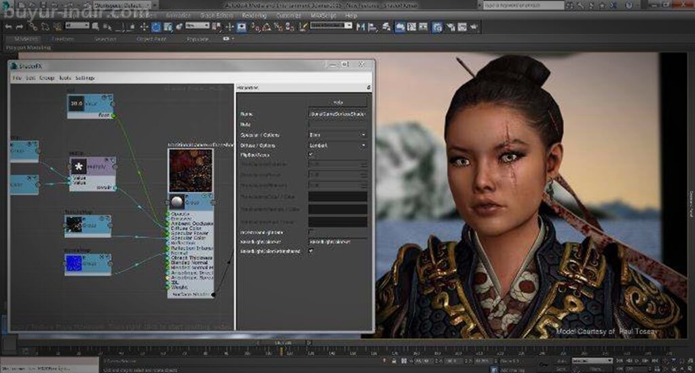Viewport: 695px width, 373px height.
Task: Open the Layer Explorer icon
Action: (386, 27)
